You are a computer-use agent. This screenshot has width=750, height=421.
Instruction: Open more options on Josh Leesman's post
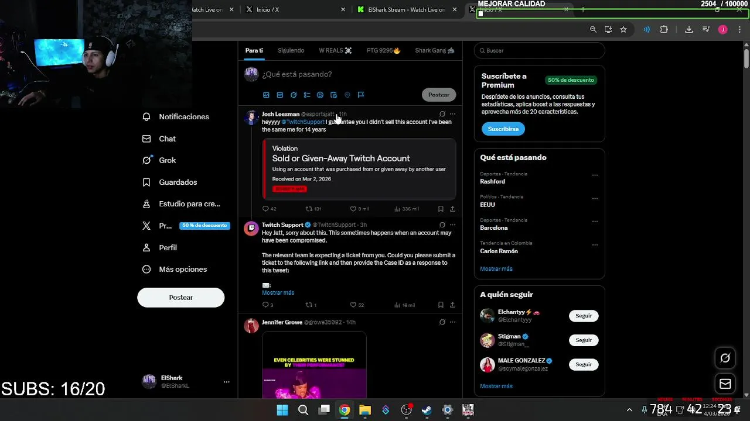point(452,114)
